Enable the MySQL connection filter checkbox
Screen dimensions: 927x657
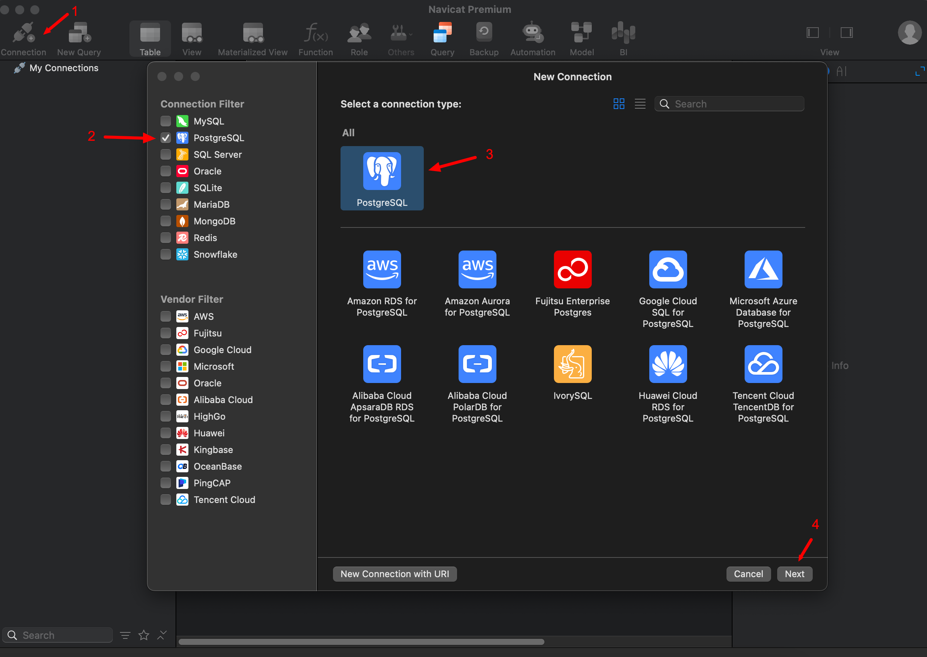(x=165, y=121)
